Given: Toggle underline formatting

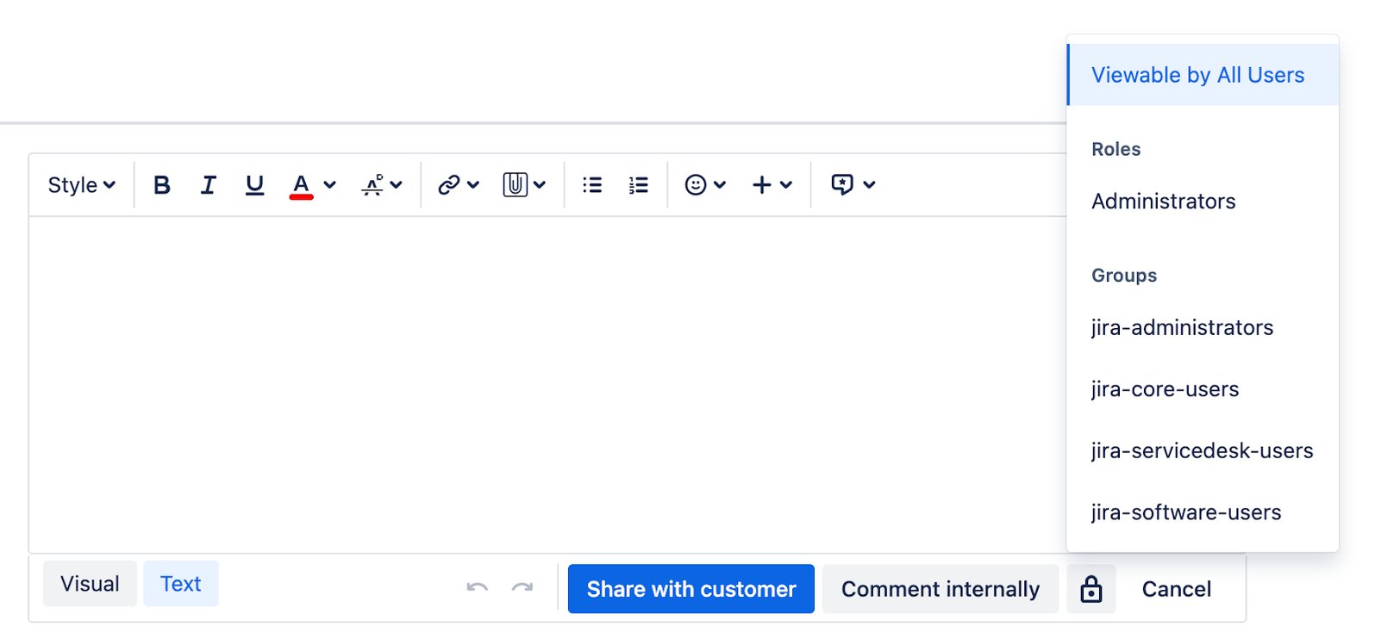Looking at the screenshot, I should [254, 185].
